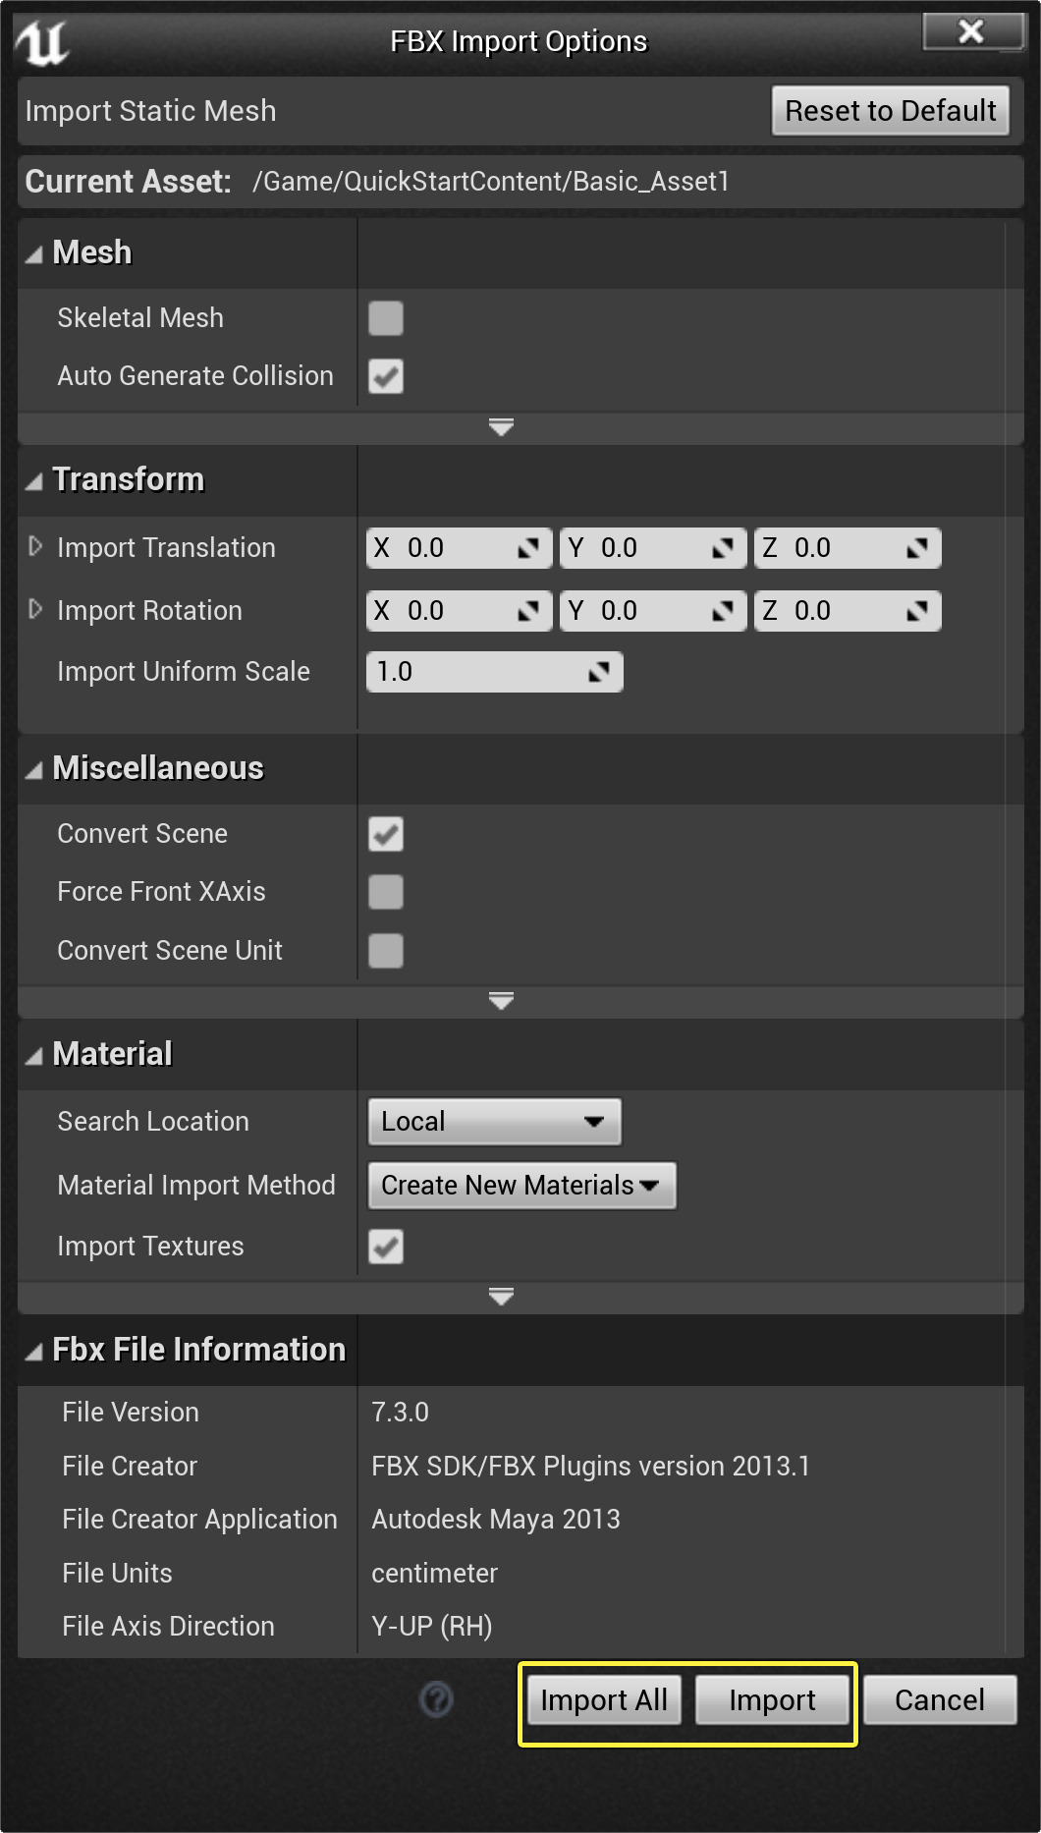
Task: Collapse the Transform section
Action: [x=34, y=481]
